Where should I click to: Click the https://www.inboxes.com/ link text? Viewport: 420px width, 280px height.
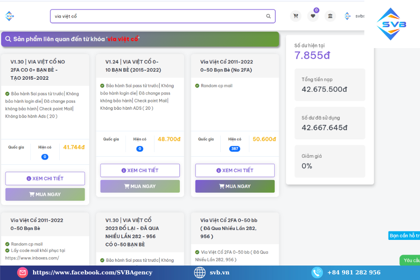pyautogui.click(x=32, y=258)
